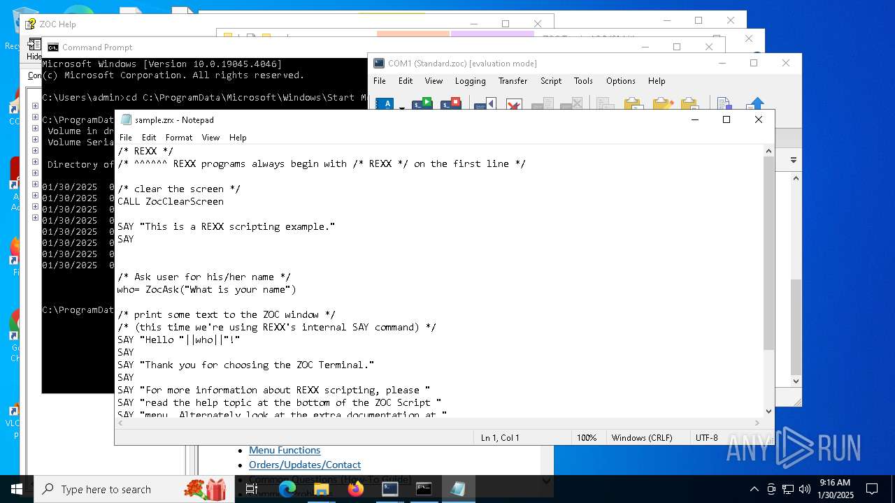Open the Logging menu in ZOC
This screenshot has height=503, width=895.
[470, 81]
